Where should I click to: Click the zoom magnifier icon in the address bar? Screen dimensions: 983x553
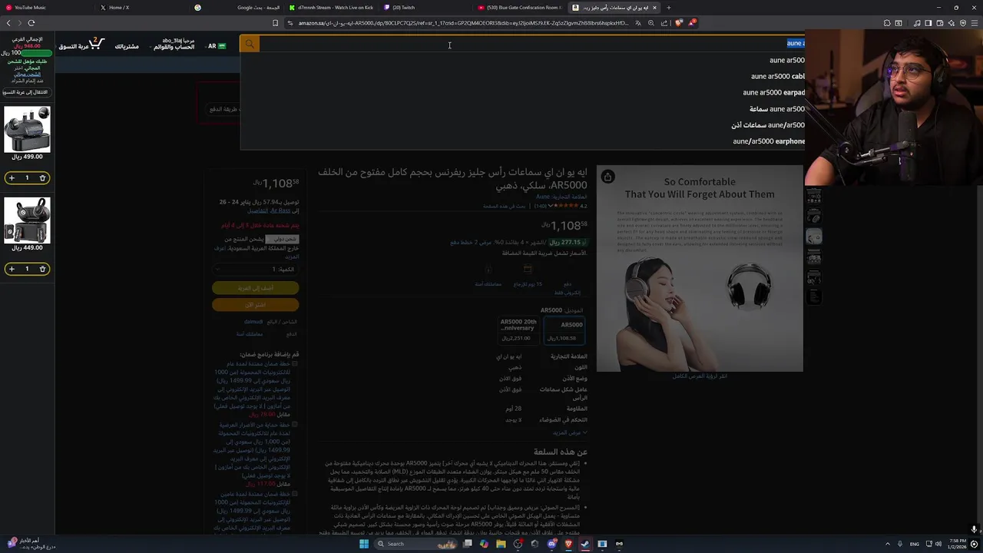pos(650,23)
